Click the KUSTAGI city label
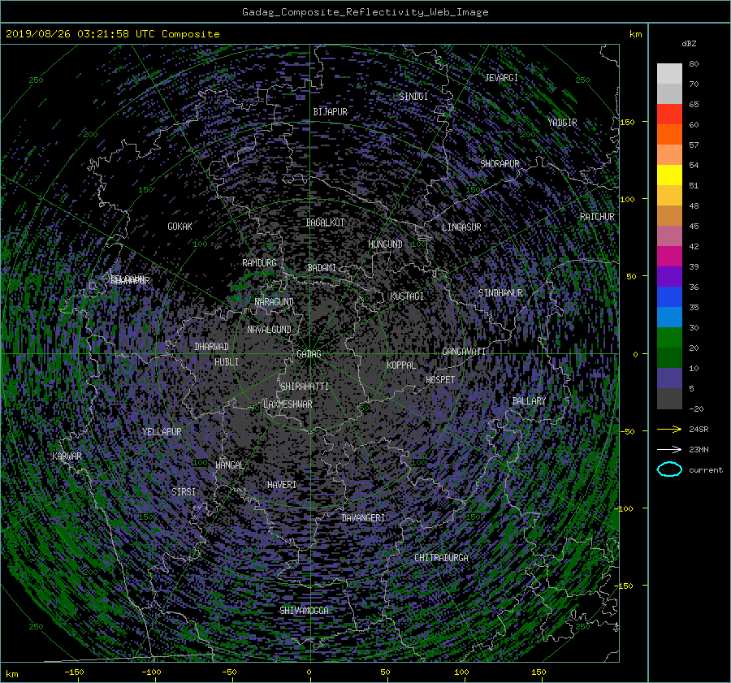 (x=407, y=296)
